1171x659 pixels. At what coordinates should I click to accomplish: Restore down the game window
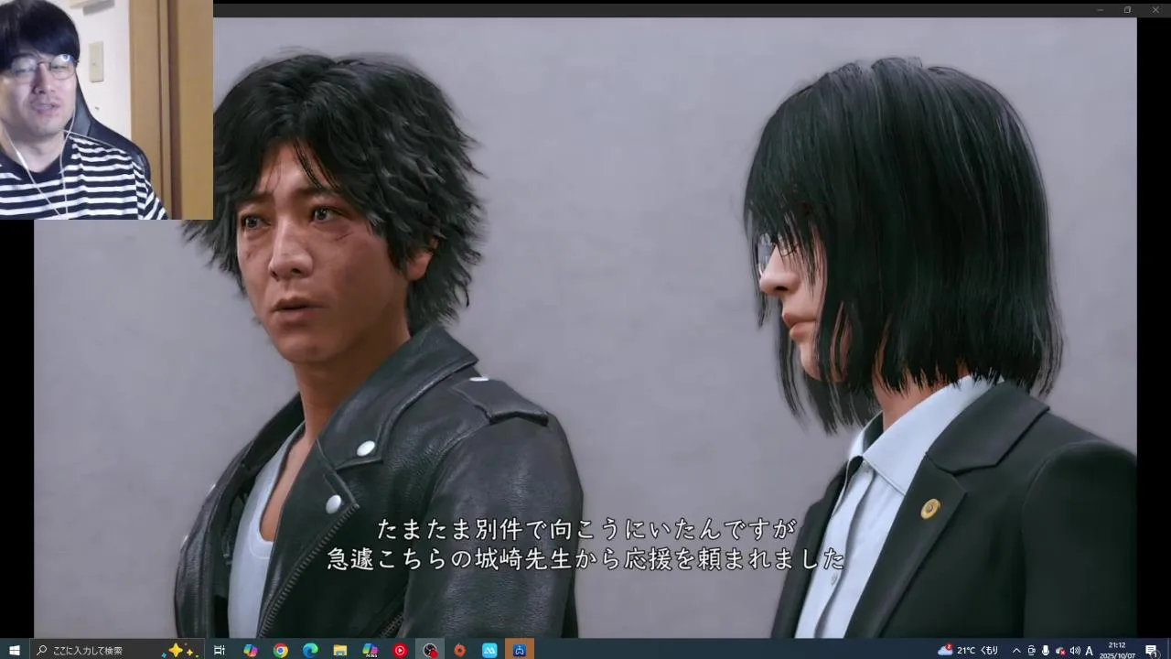(1127, 9)
